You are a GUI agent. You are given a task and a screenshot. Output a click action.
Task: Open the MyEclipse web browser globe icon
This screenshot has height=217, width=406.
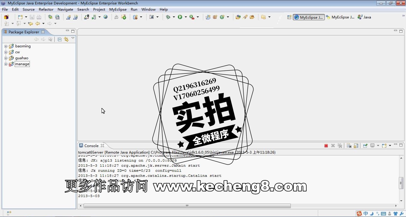pos(105,17)
